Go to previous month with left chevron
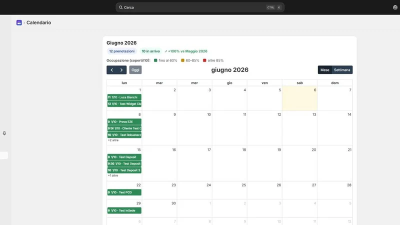This screenshot has width=400, height=225. [111, 70]
